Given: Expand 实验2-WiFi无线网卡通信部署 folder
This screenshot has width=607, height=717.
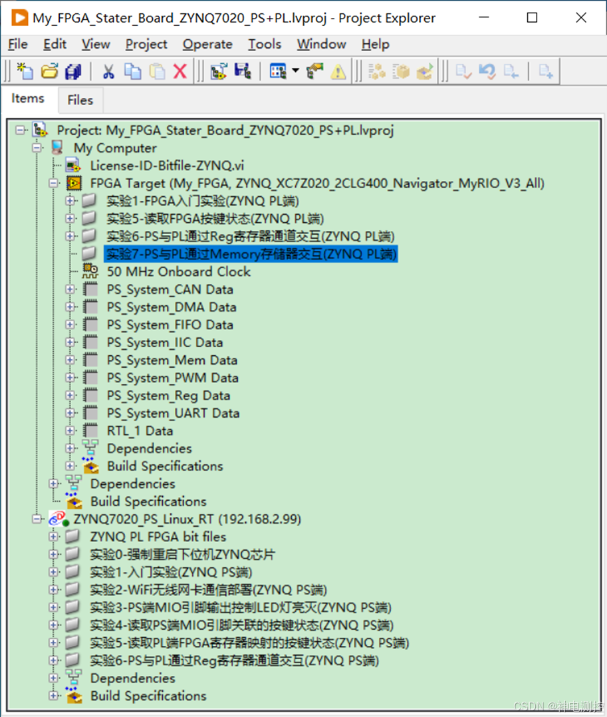Looking at the screenshot, I should (x=54, y=589).
